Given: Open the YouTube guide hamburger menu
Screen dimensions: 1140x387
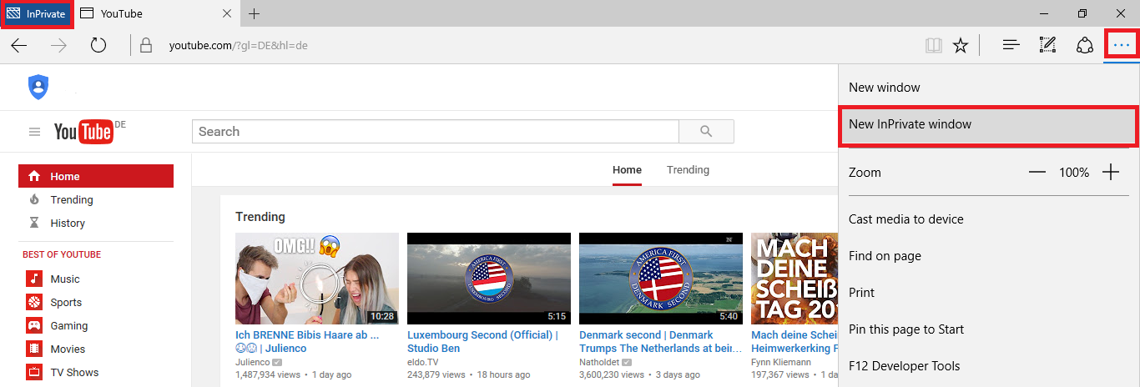Looking at the screenshot, I should 34,132.
